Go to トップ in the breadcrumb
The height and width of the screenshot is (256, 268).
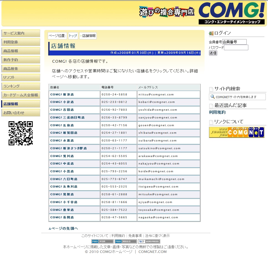tap(73, 36)
